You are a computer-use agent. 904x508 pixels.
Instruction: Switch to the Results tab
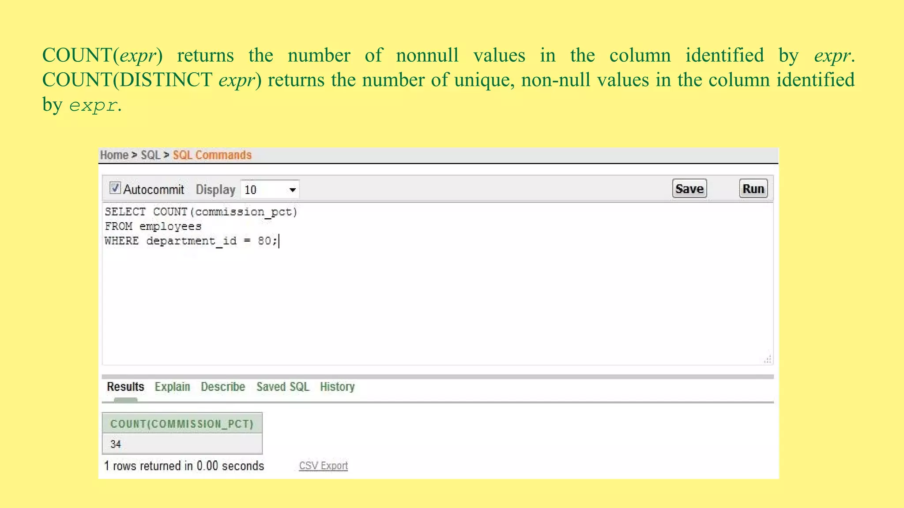pyautogui.click(x=125, y=387)
